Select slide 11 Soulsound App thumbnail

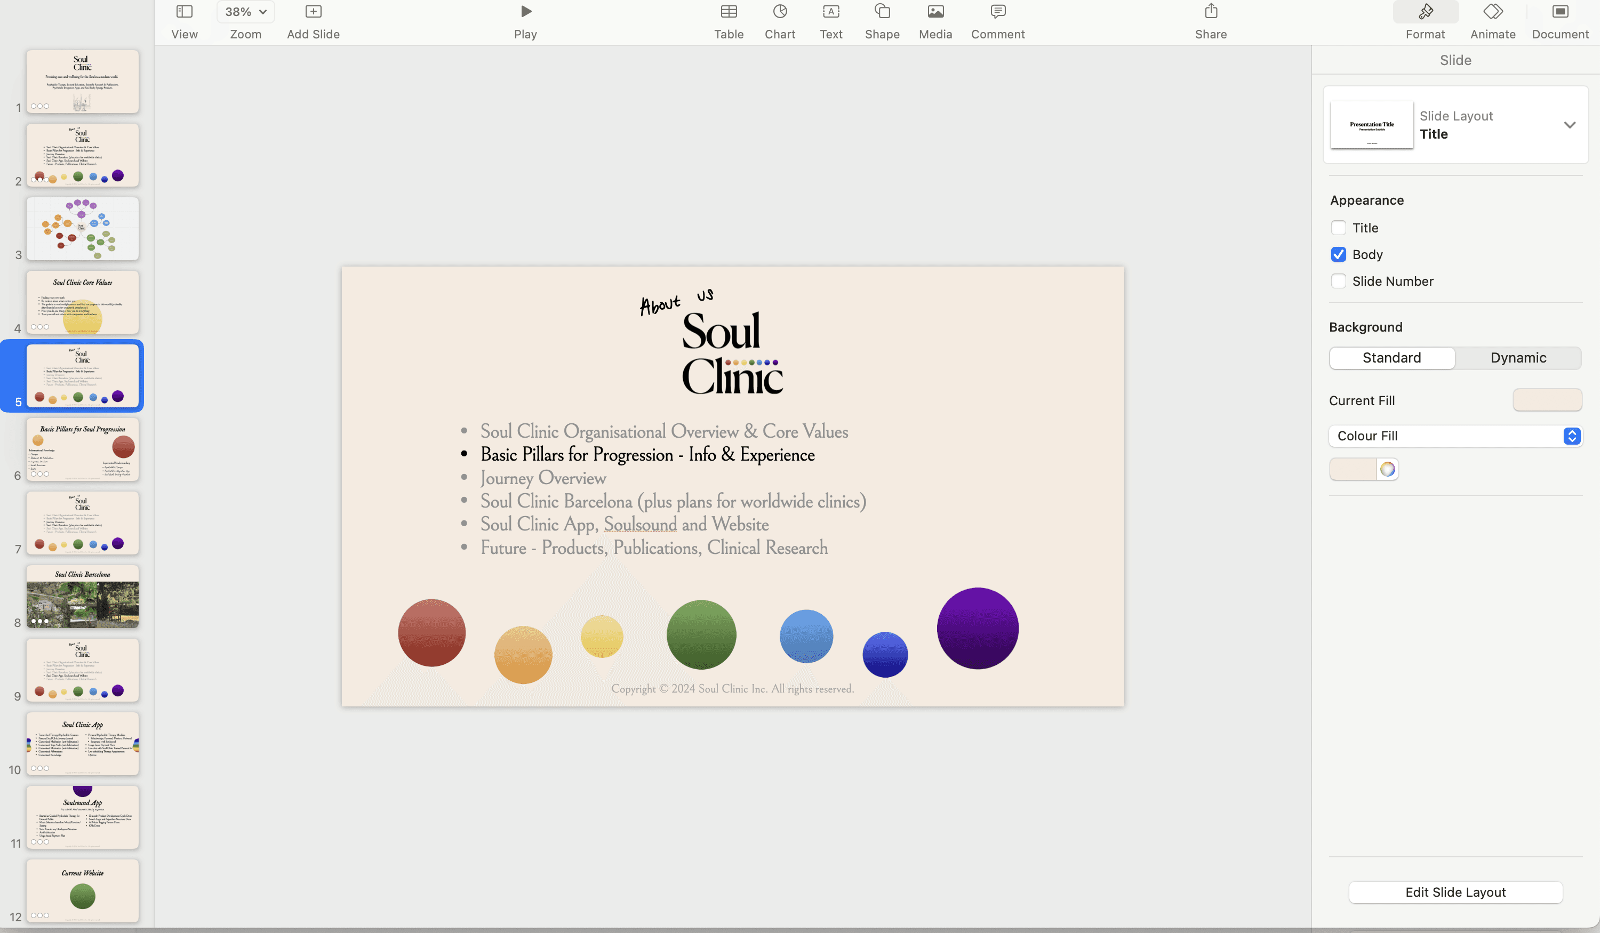tap(83, 817)
